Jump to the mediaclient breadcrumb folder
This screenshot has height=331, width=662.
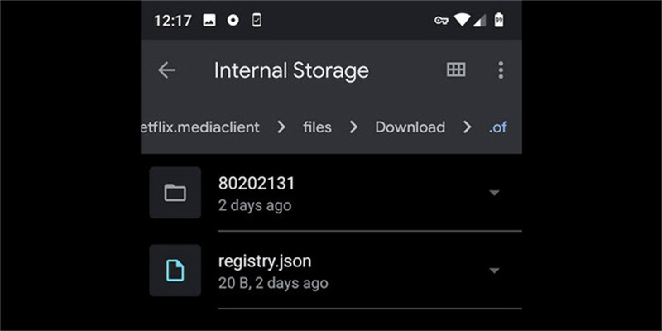click(x=201, y=127)
